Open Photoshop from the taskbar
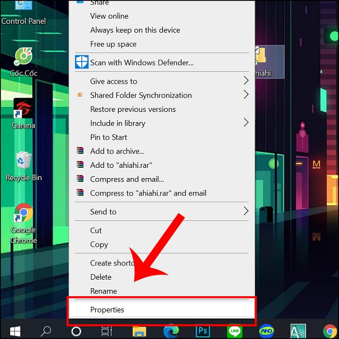Screen dimensions: 339x339 [203, 331]
